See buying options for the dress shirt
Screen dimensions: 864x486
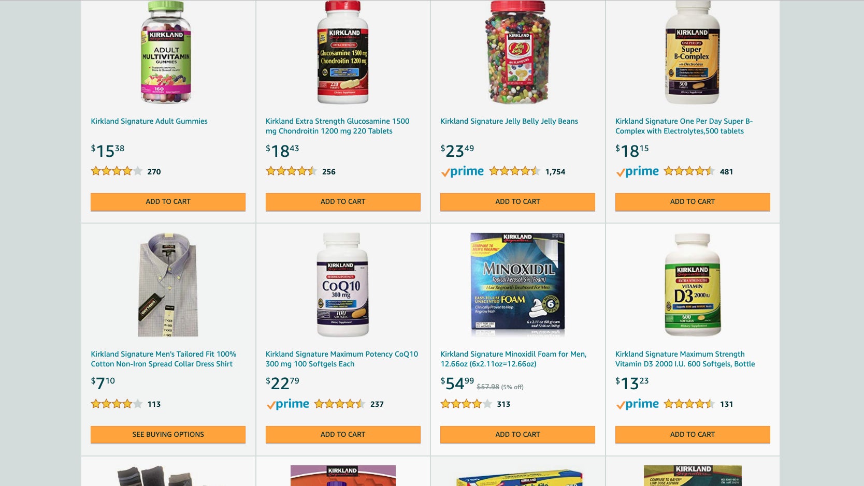[168, 435]
